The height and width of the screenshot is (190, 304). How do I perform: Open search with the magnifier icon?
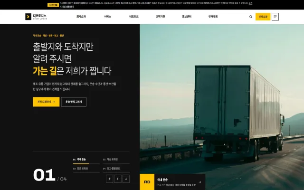coord(251,17)
